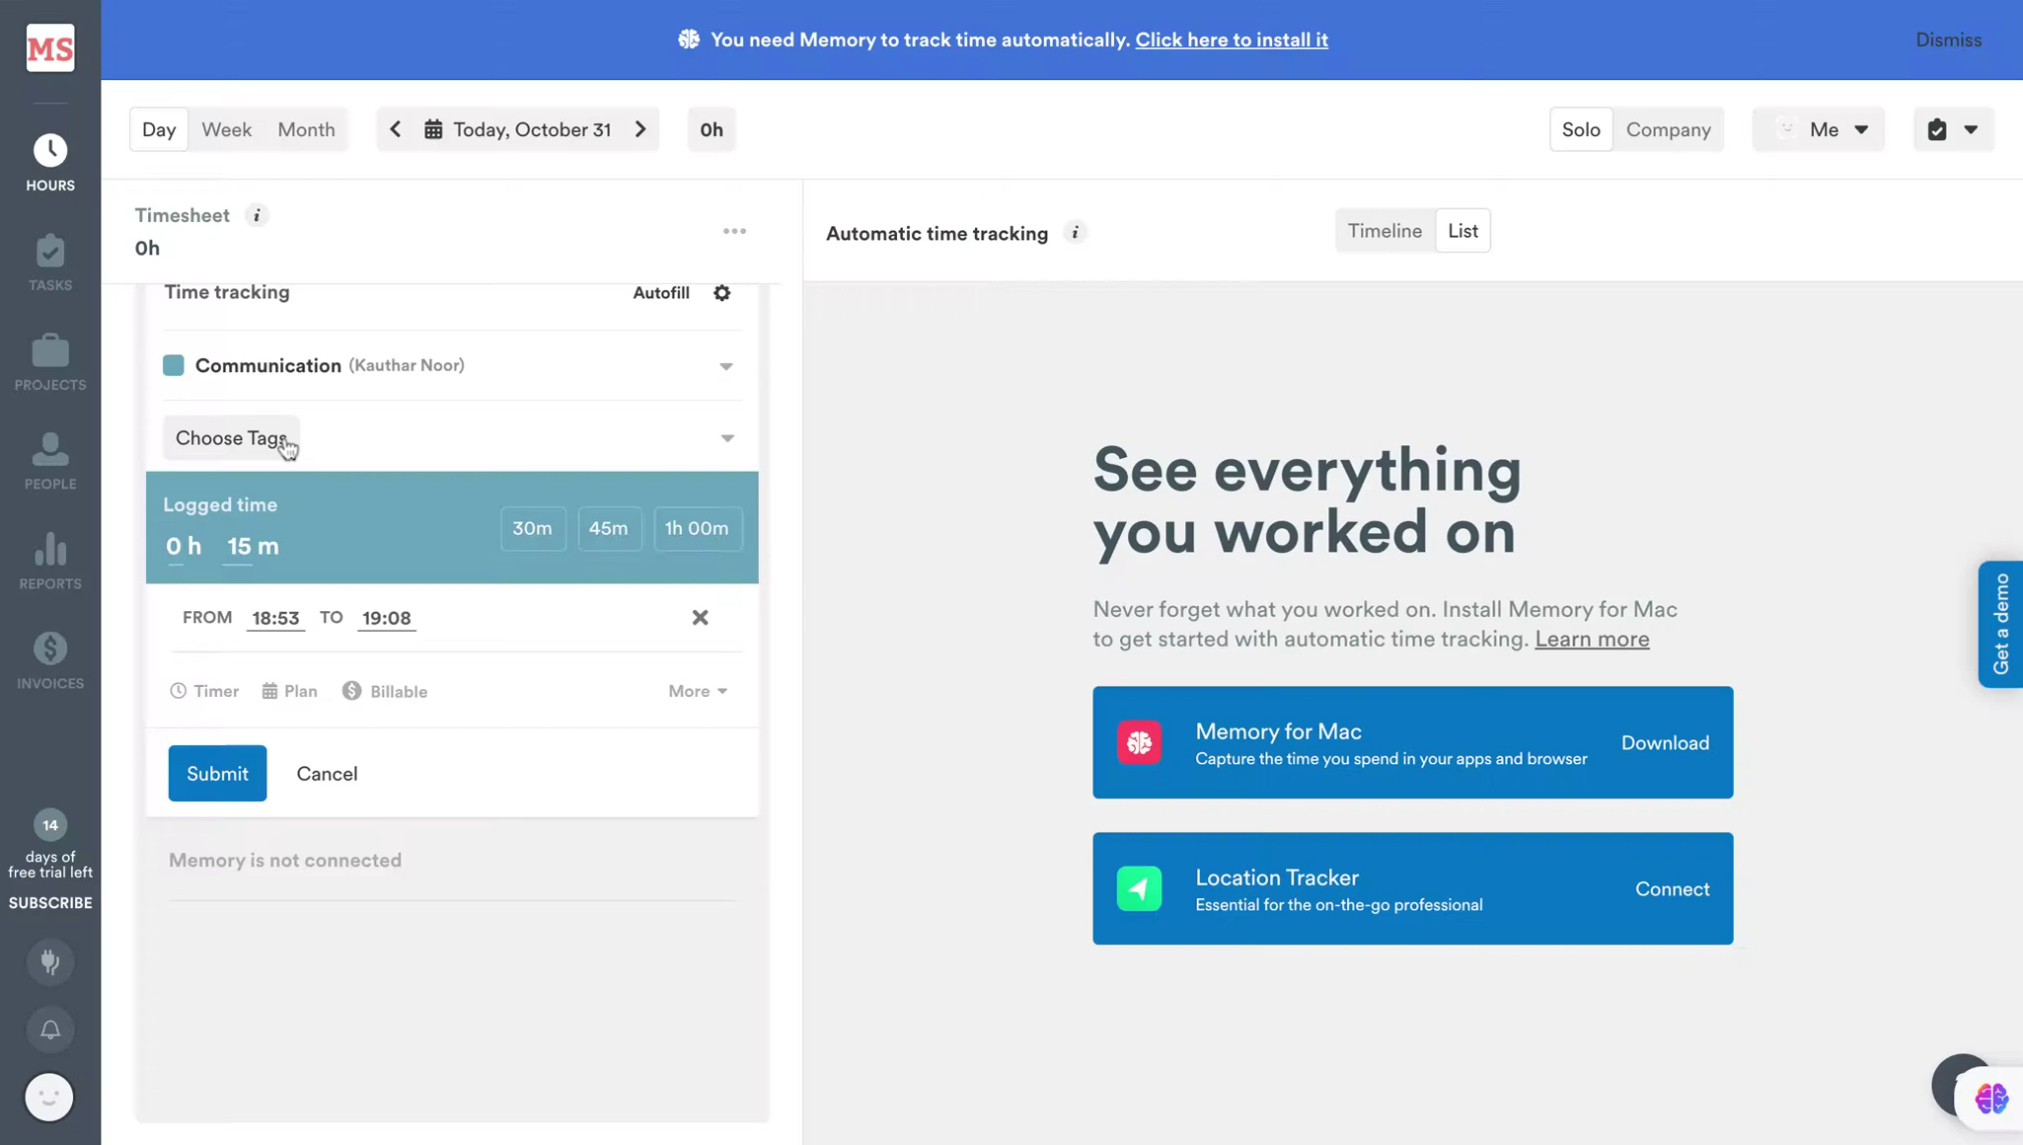Click the install Memory link
The height and width of the screenshot is (1145, 2023).
click(x=1231, y=39)
